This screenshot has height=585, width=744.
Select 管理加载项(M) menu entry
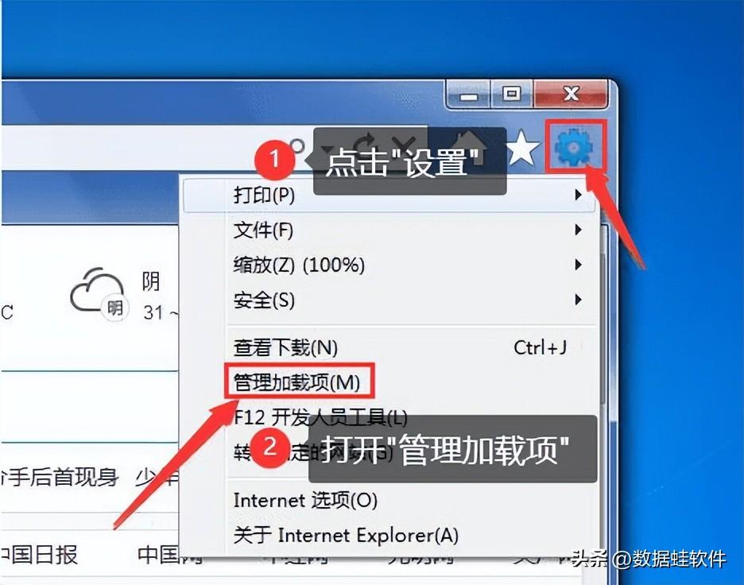tap(299, 382)
